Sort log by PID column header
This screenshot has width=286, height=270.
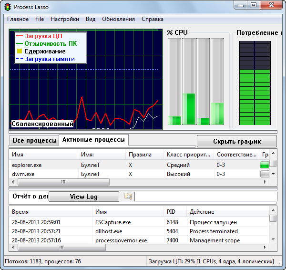(171, 211)
